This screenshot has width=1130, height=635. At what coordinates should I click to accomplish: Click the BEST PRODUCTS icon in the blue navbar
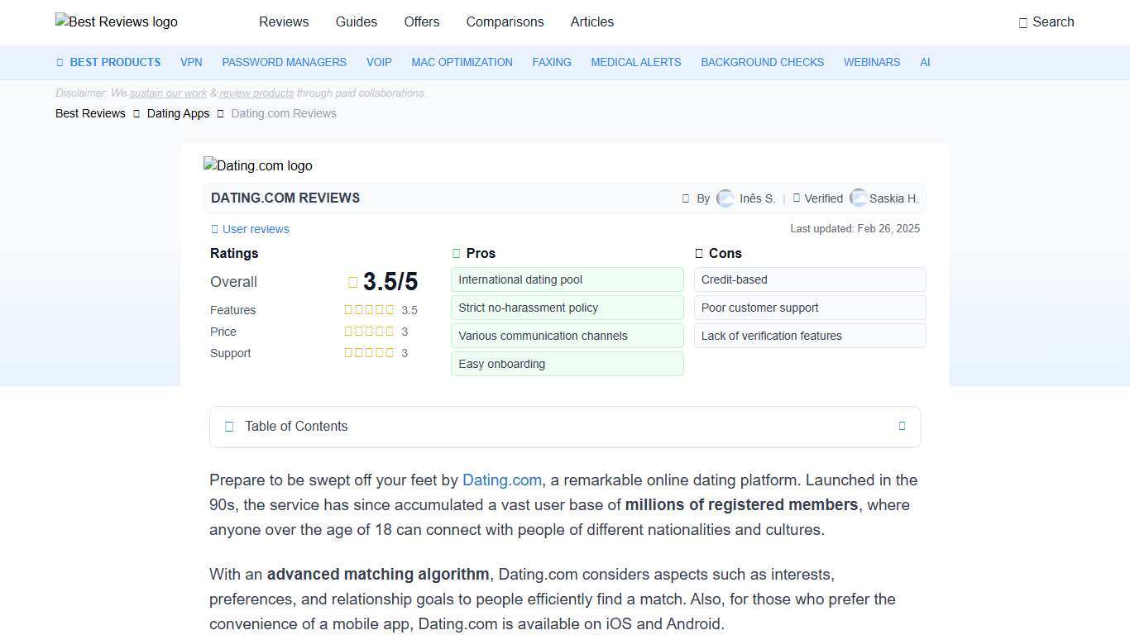[59, 62]
